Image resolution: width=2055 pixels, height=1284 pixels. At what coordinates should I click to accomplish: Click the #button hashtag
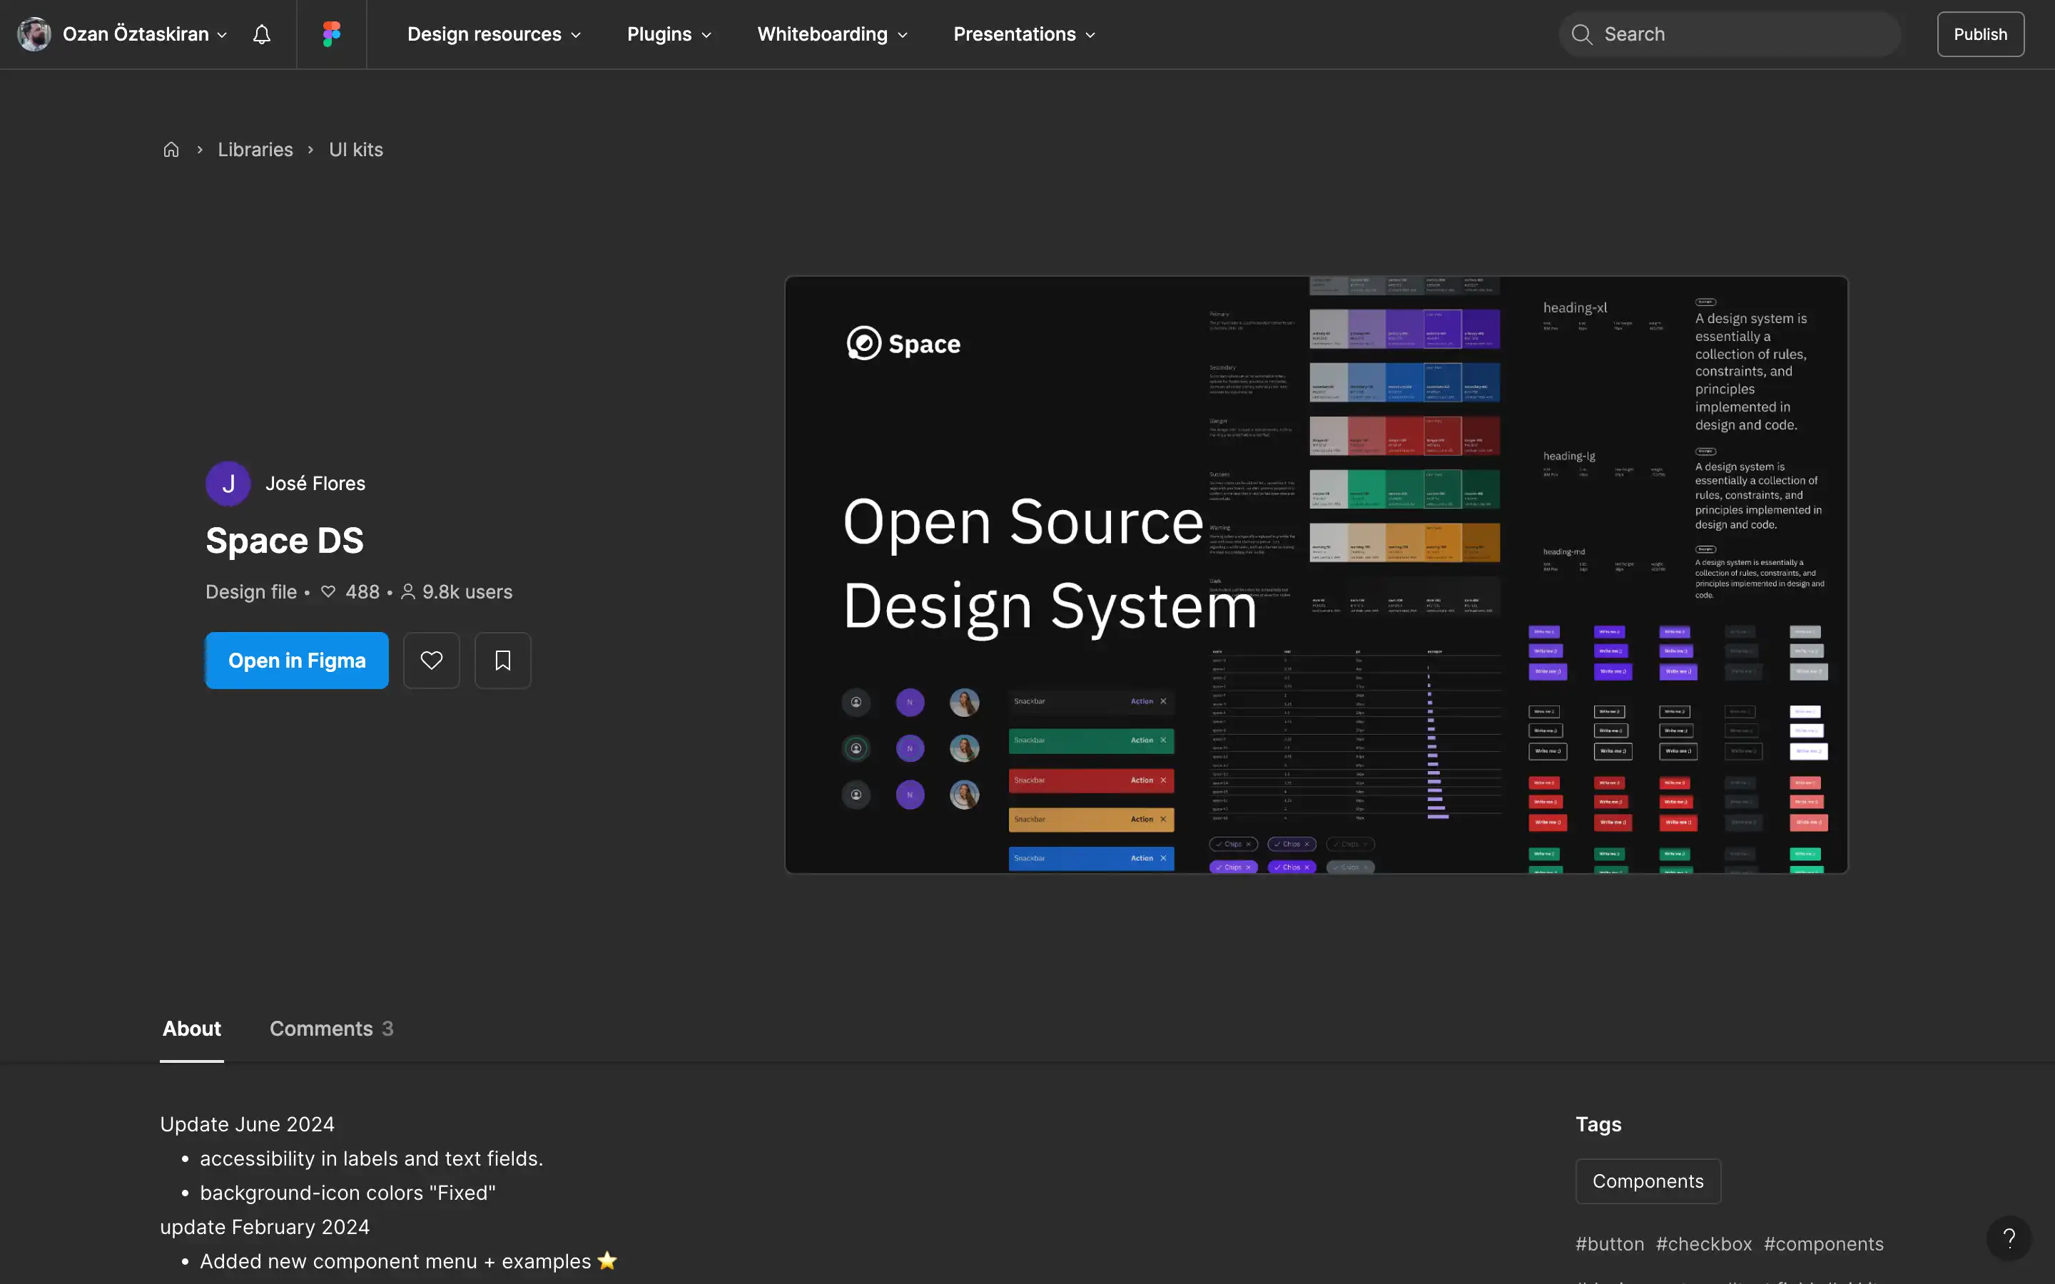(x=1609, y=1243)
